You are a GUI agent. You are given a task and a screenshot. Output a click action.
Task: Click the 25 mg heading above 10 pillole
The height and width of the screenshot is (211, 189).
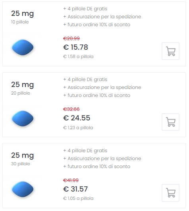[x=23, y=14]
